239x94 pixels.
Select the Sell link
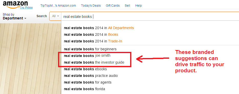pos(127,5)
